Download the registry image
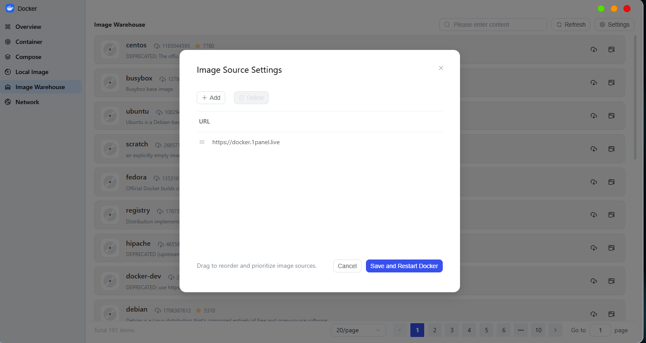646x343 pixels. tap(594, 215)
